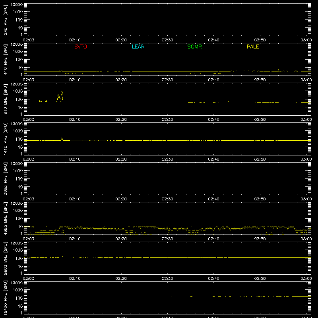Click the "4995 MHz [SFU]" axis label
318x318 pixels.
[5, 218]
